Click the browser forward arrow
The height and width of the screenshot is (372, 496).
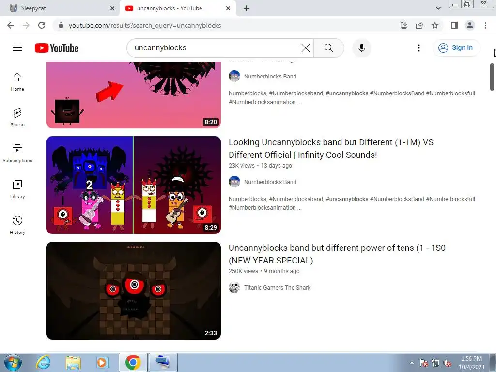click(x=26, y=25)
